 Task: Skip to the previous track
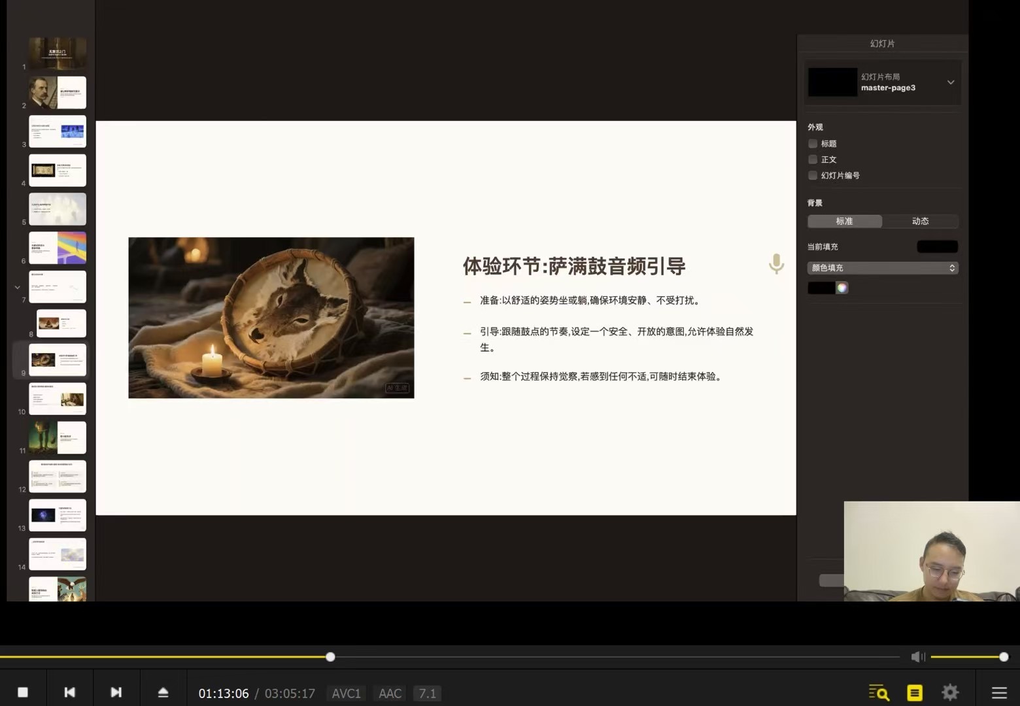(69, 692)
